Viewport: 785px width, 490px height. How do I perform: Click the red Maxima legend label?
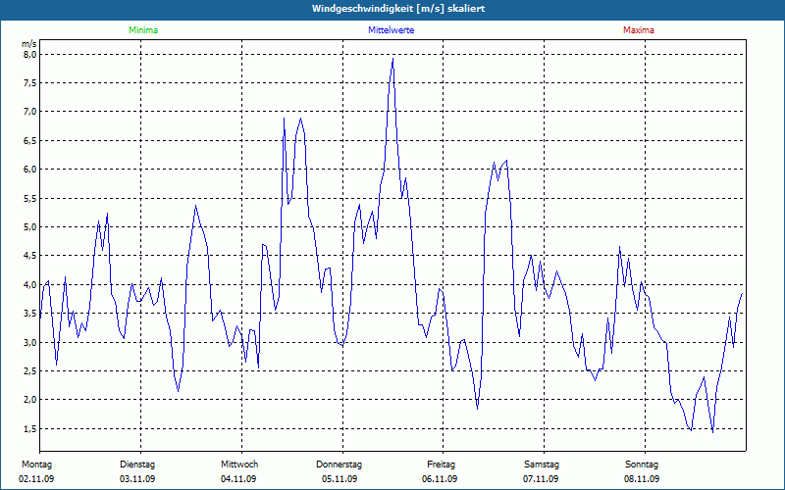tap(639, 30)
